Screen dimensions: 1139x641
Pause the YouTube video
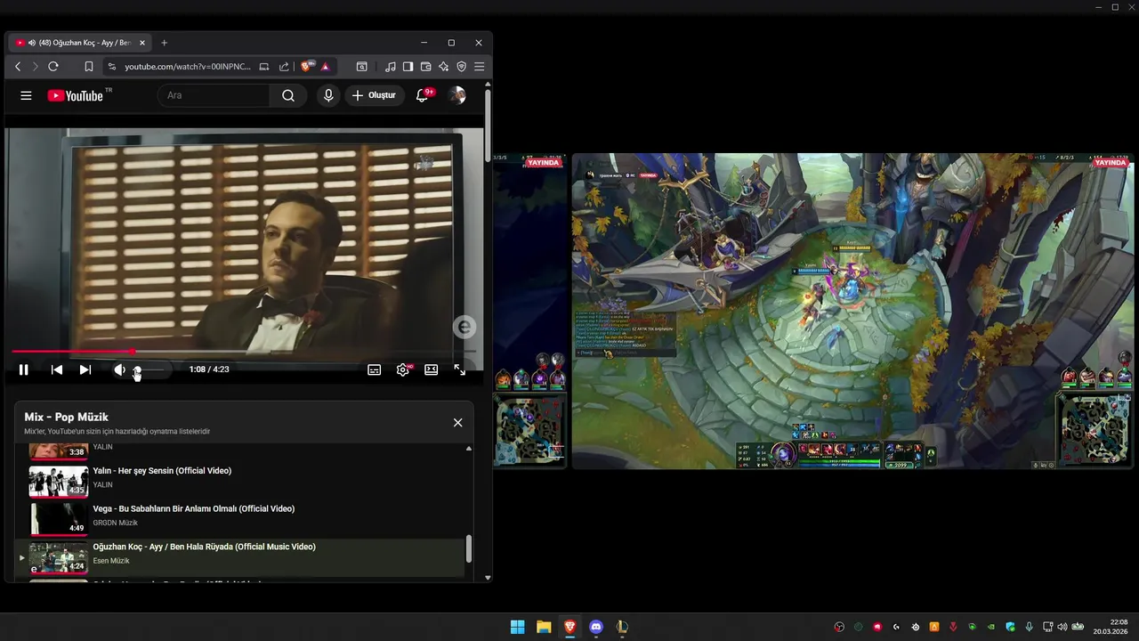(x=24, y=369)
